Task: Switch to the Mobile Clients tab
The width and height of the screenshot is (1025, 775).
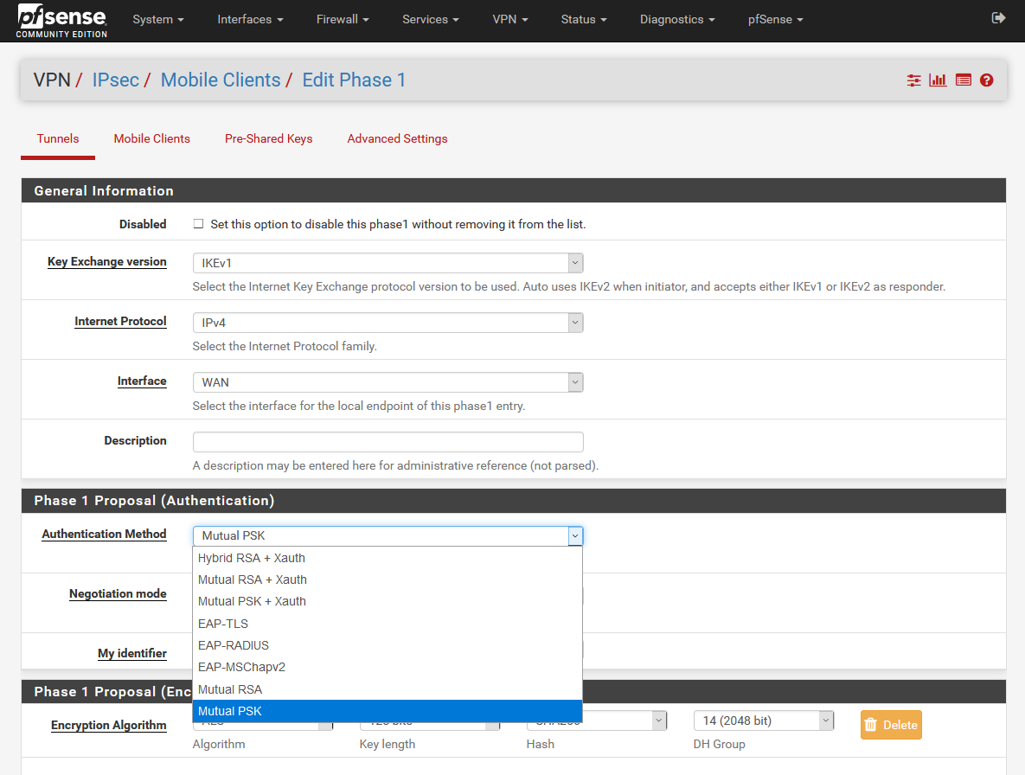Action: point(151,138)
